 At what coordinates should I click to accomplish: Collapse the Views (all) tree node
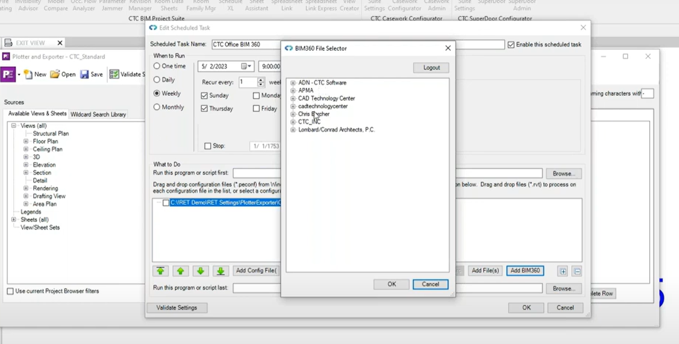click(14, 126)
